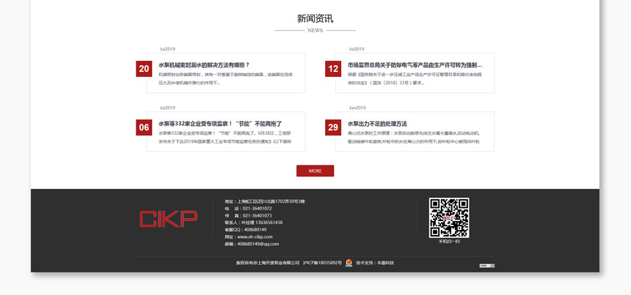Click the red date badge showing 12
The image size is (631, 295).
(333, 69)
